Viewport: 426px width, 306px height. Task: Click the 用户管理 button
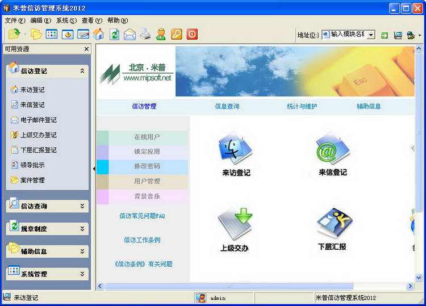point(142,181)
